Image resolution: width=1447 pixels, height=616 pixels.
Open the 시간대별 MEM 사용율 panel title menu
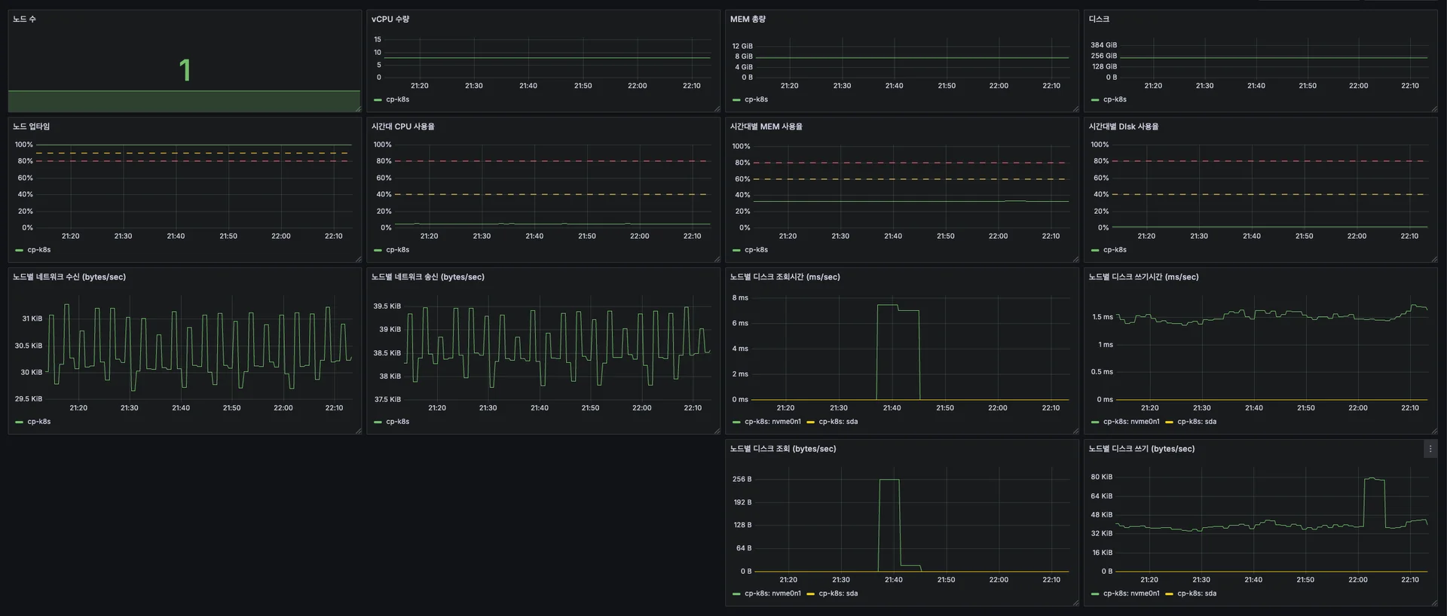click(766, 127)
